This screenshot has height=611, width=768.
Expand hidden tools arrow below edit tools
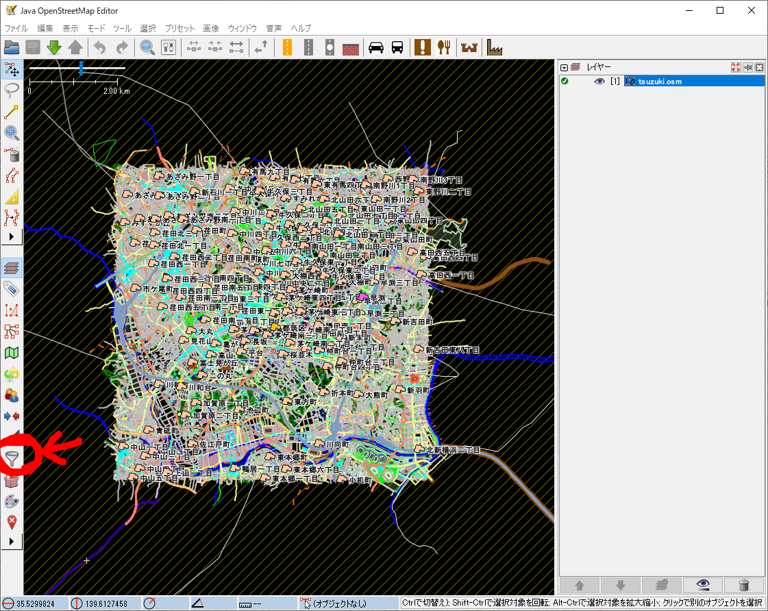(12, 237)
